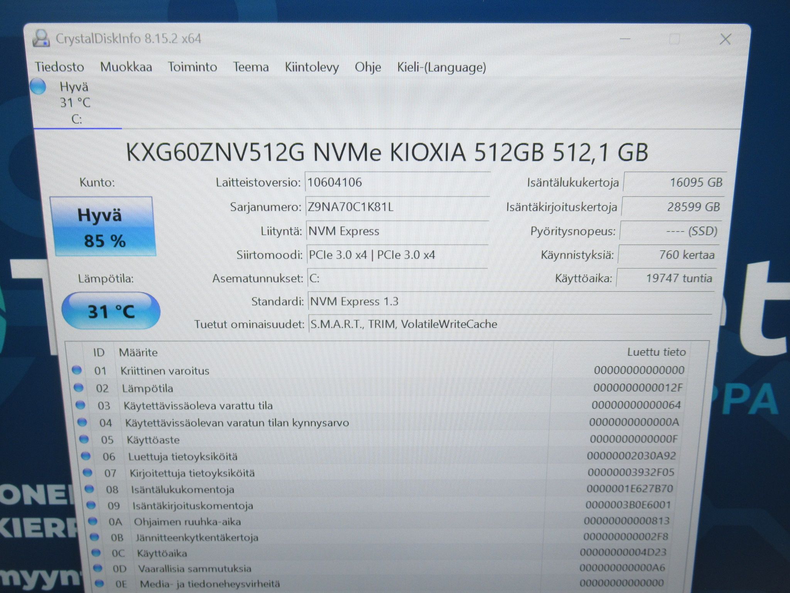Select row 01 Kriittinen varoitus

click(x=378, y=371)
